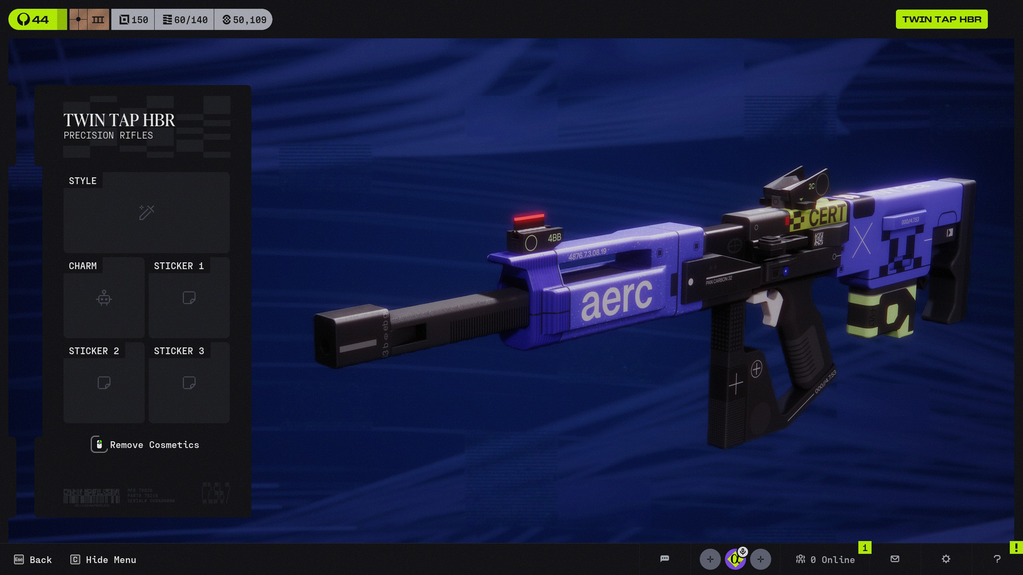Open the chat bubble icon
This screenshot has width=1023, height=575.
665,559
